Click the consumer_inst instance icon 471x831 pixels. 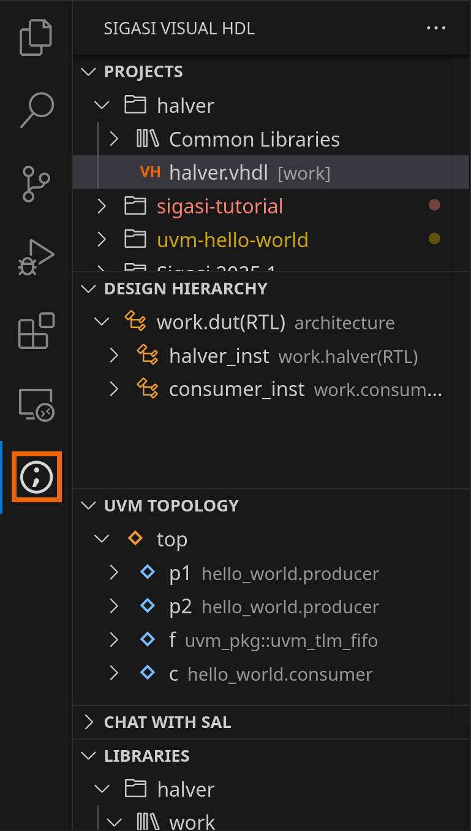pos(148,389)
